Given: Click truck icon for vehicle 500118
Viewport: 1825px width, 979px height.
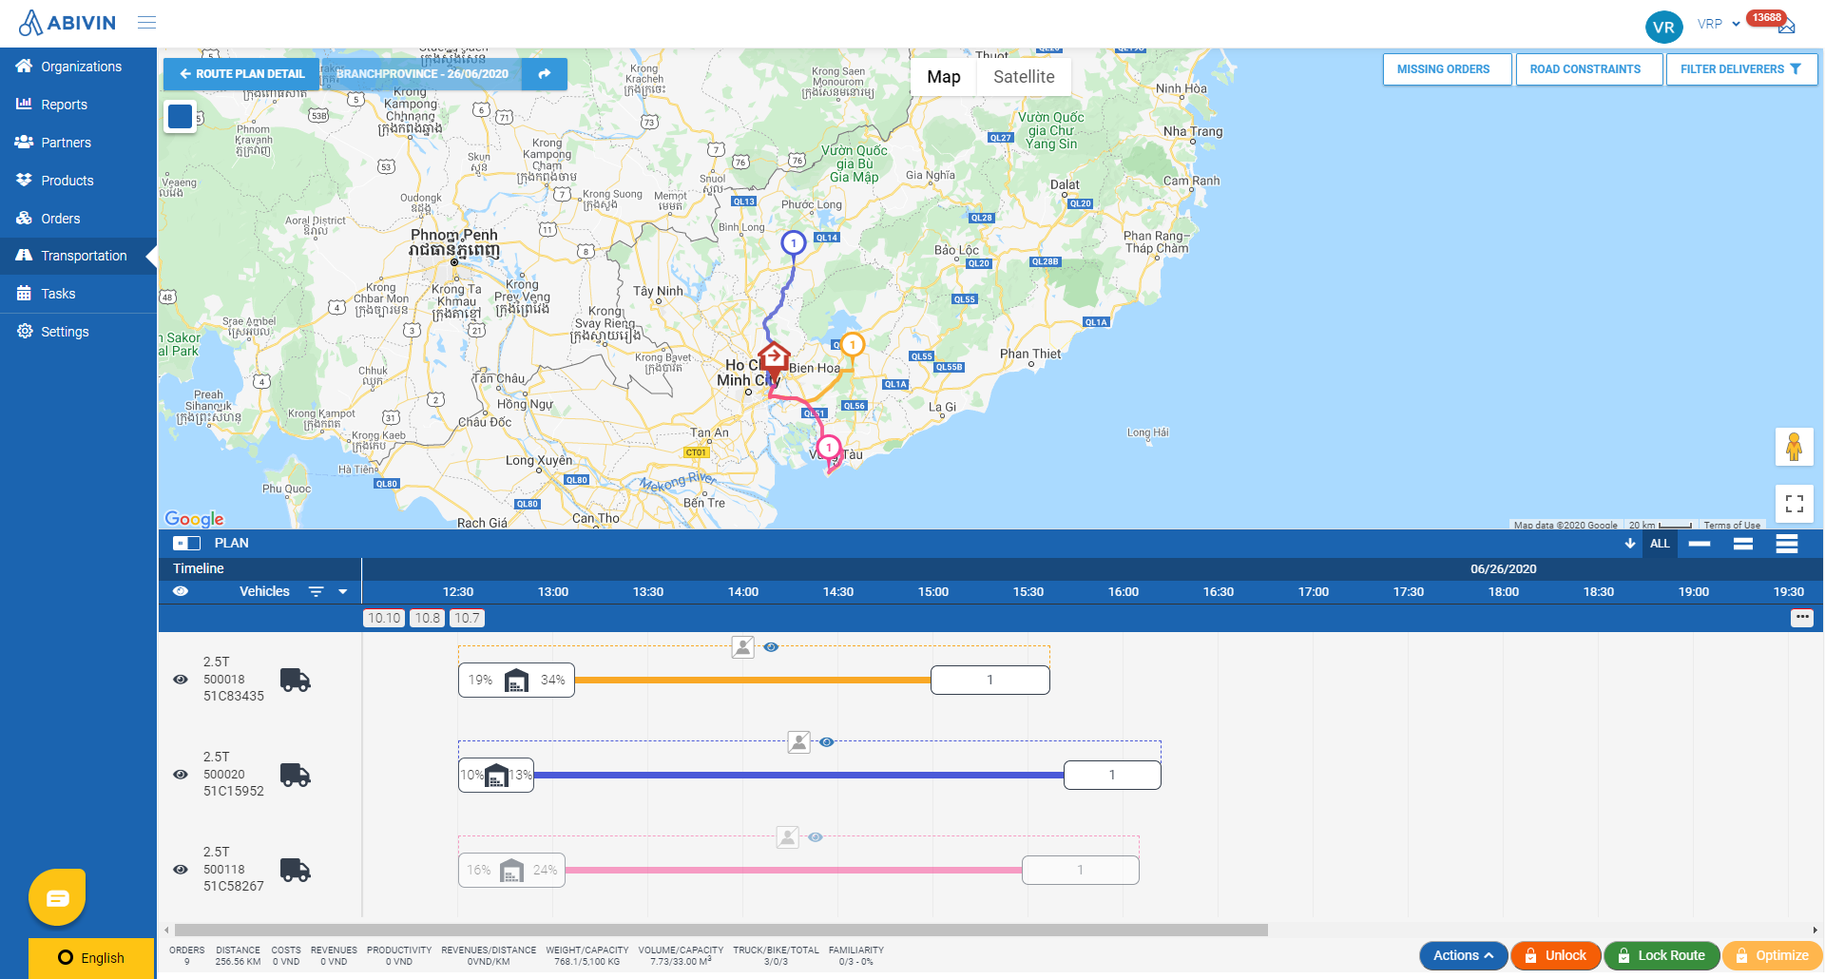Looking at the screenshot, I should pos(296,870).
